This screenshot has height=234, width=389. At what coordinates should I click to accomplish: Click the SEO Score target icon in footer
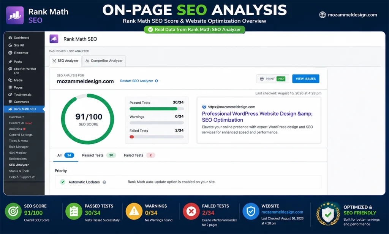click(13, 212)
